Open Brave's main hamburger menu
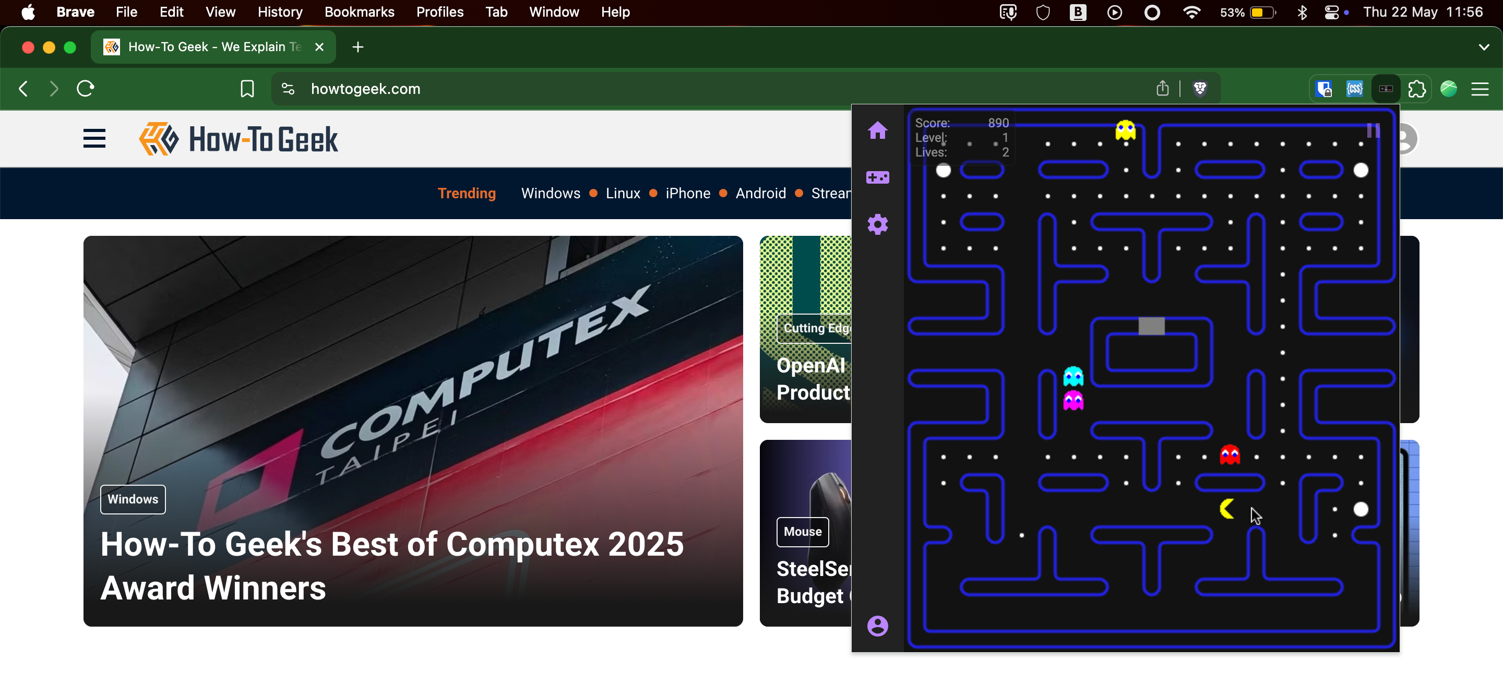This screenshot has height=684, width=1503. [x=1480, y=89]
